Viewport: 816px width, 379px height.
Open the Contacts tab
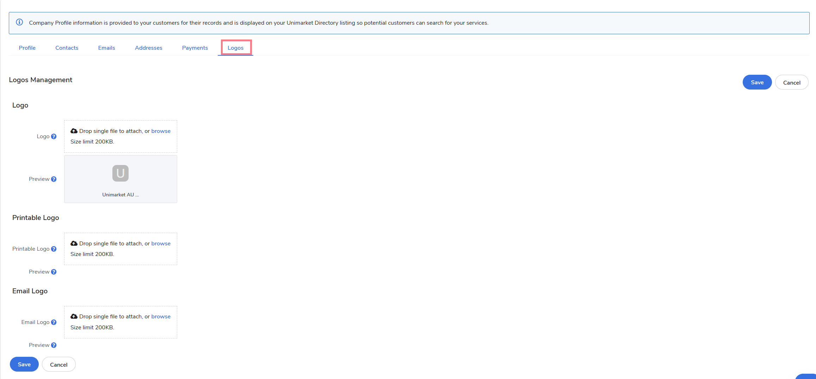pos(67,48)
